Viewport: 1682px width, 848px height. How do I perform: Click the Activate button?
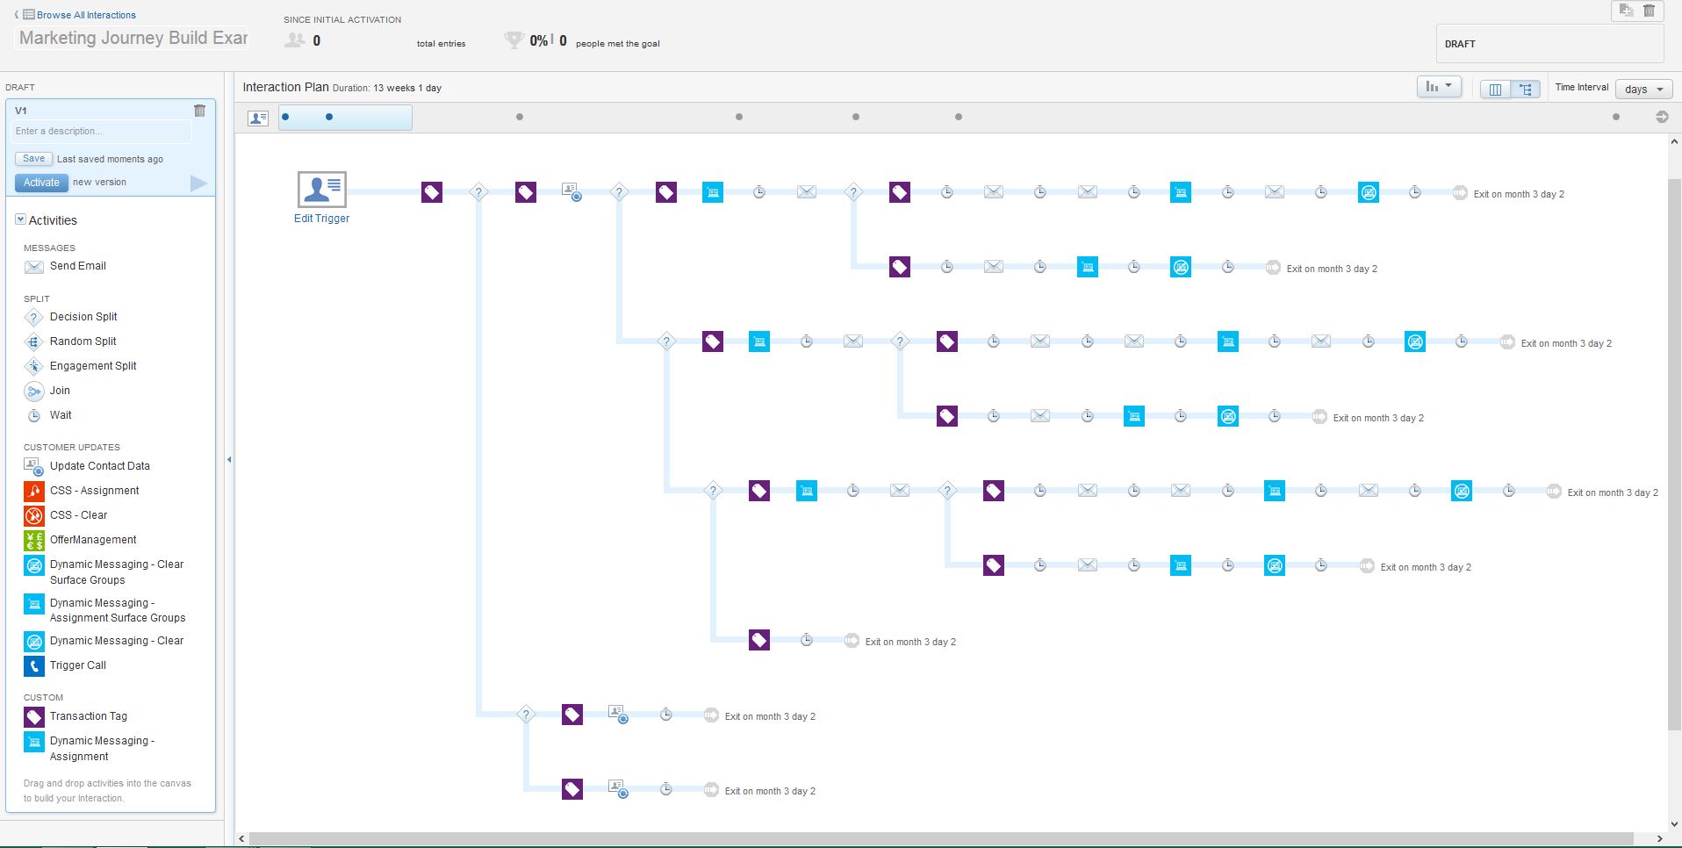point(41,183)
